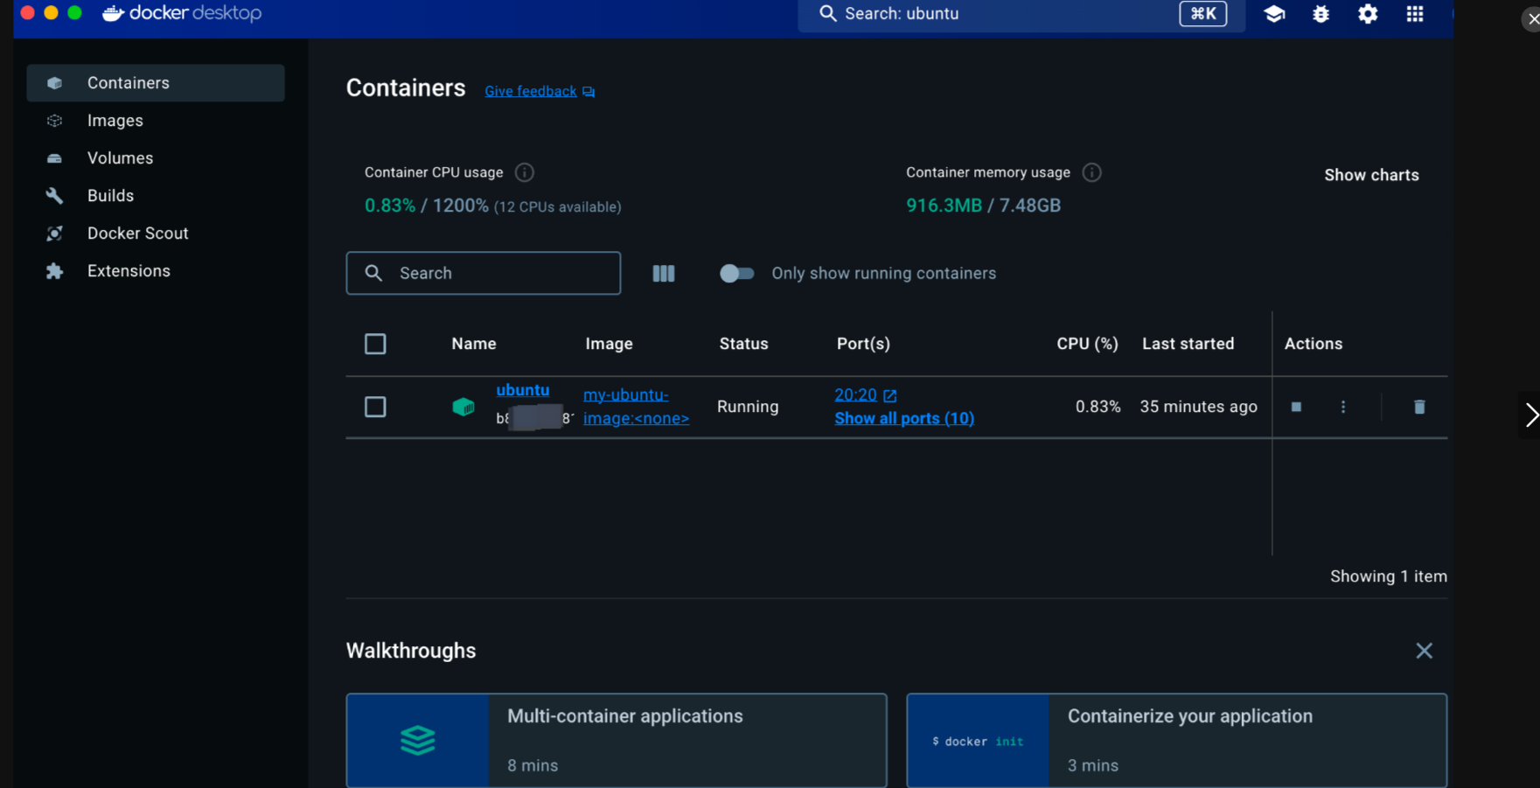The width and height of the screenshot is (1540, 788).
Task: Open the troubleshoot bug icon
Action: (1320, 14)
